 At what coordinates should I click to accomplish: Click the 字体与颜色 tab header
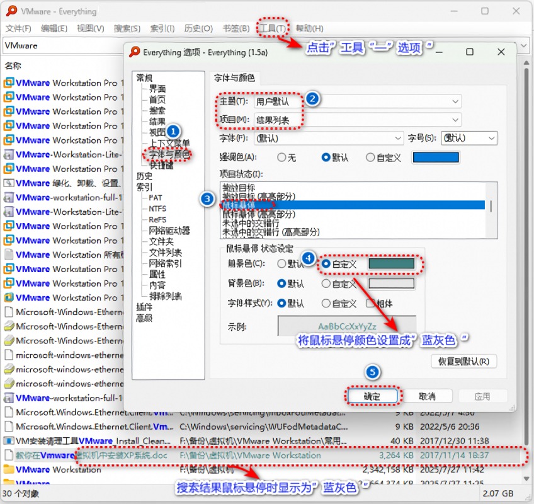[x=234, y=78]
